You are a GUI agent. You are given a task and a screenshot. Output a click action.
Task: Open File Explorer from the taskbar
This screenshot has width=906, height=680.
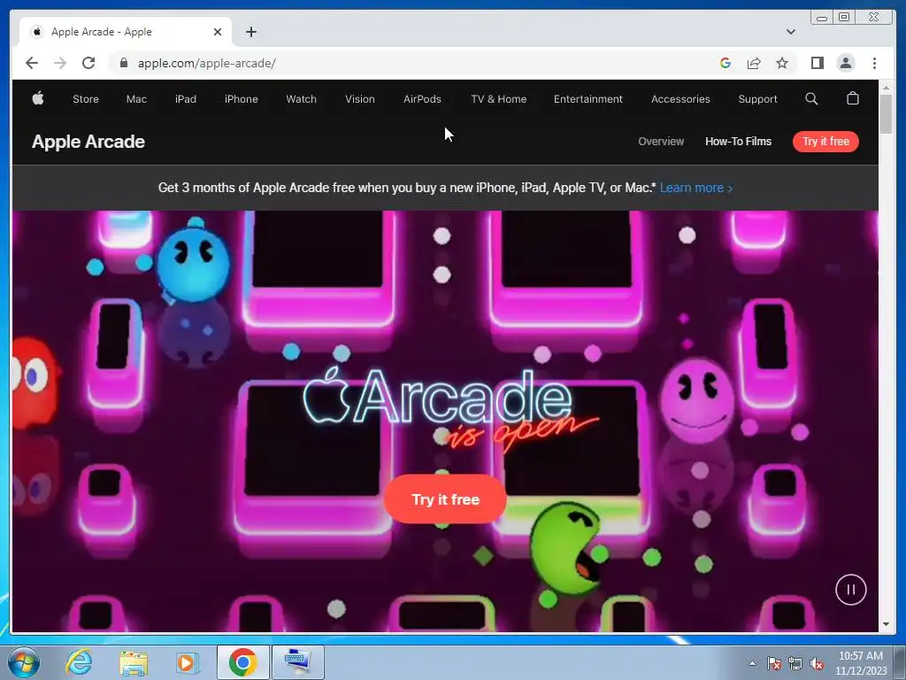coord(134,662)
